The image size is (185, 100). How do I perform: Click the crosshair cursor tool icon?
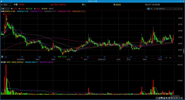tap(172, 98)
